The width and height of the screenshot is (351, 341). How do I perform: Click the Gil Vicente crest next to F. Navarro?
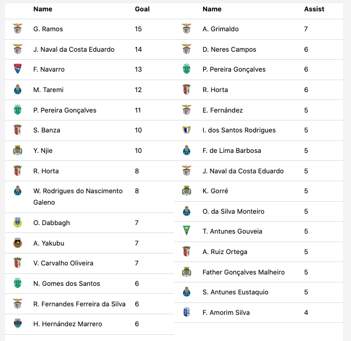(x=18, y=69)
